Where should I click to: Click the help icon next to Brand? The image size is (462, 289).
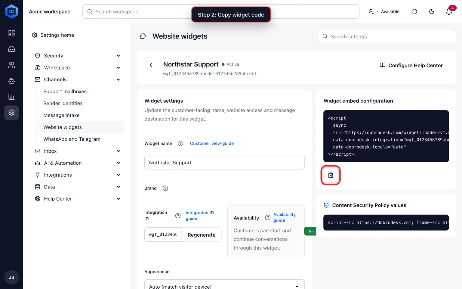tap(165, 188)
